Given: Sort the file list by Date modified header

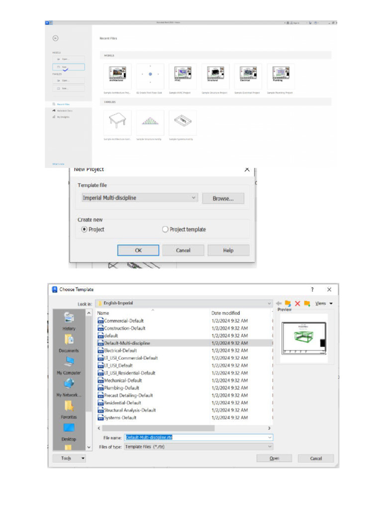Looking at the screenshot, I should 240,313.
